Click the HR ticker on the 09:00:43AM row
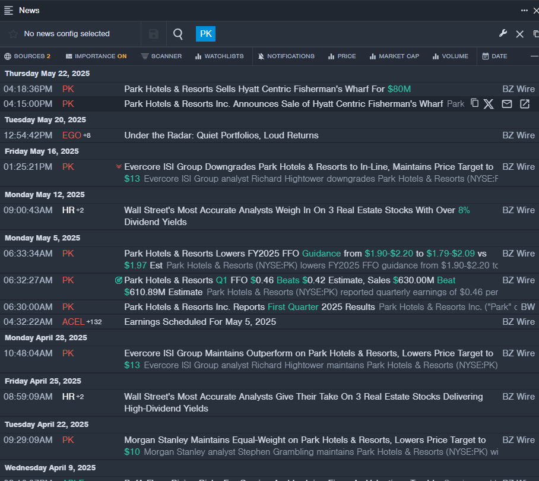 pyautogui.click(x=68, y=210)
